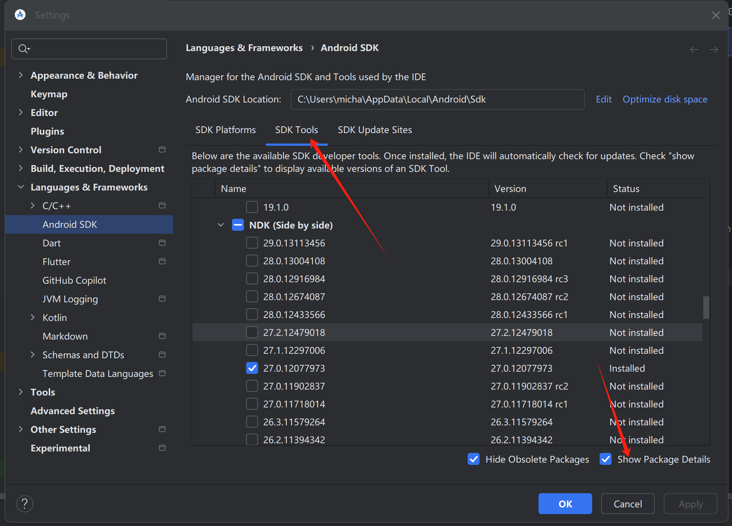Select Android SDK in sidebar
Viewport: 732px width, 526px height.
pos(89,224)
